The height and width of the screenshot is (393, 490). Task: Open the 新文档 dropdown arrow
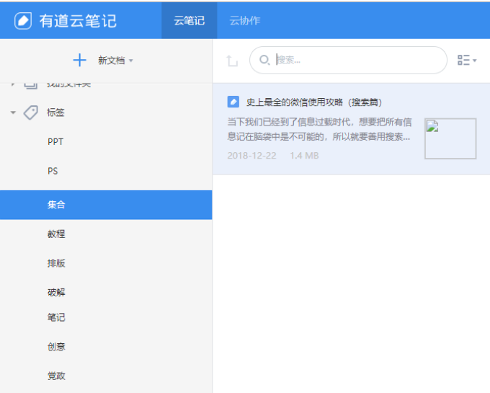131,61
